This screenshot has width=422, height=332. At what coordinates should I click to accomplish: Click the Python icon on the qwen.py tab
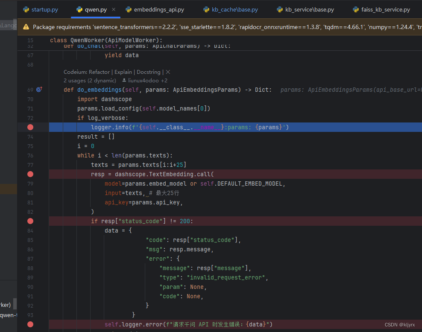pos(79,9)
